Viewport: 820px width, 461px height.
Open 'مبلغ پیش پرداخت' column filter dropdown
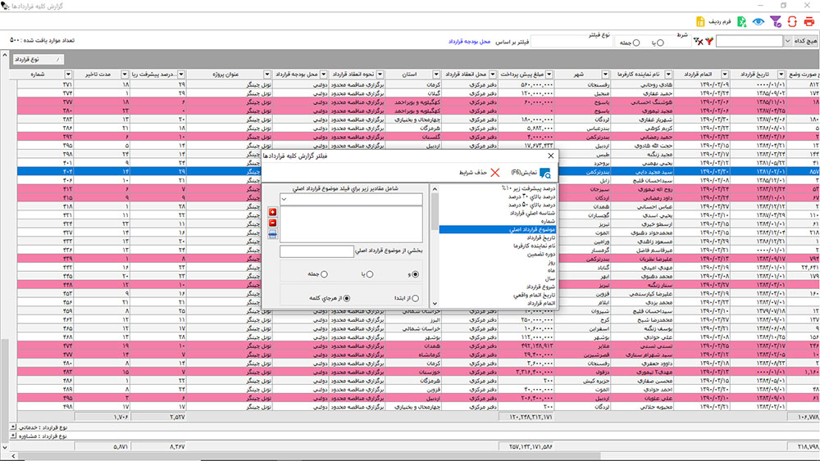coord(549,75)
